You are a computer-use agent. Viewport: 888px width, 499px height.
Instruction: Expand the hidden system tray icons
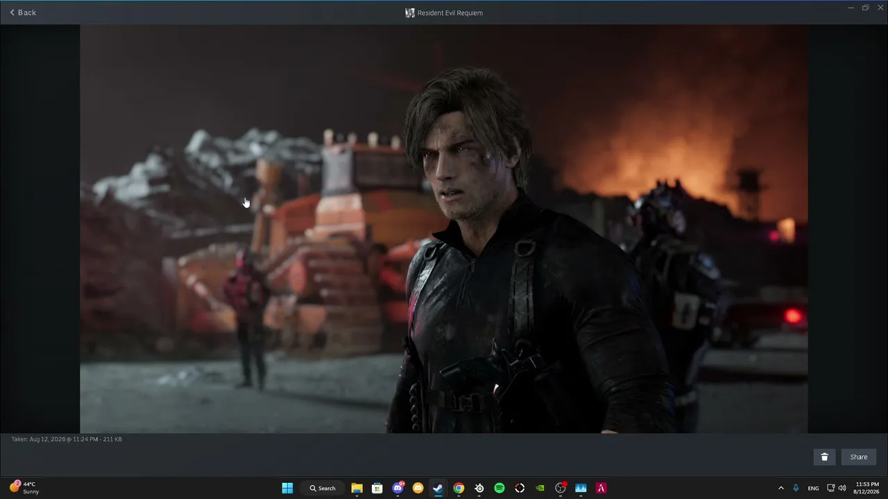click(x=781, y=488)
